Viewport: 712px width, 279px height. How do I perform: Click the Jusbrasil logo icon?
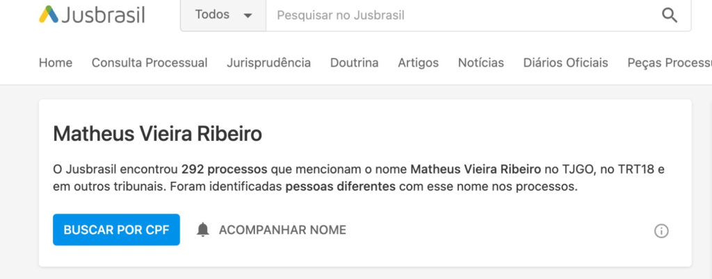(x=49, y=15)
